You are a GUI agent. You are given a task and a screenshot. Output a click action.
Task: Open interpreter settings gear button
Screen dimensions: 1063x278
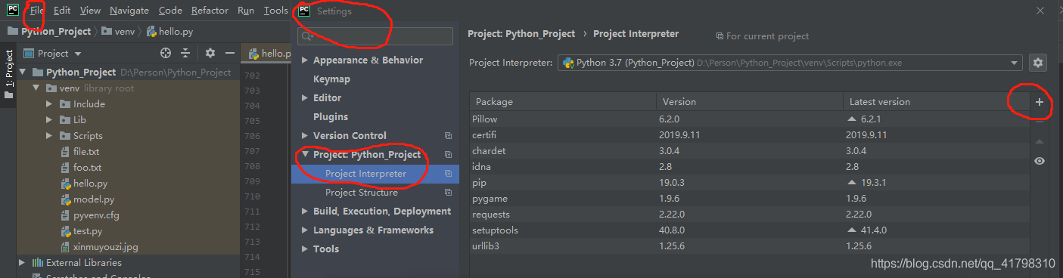(1038, 63)
